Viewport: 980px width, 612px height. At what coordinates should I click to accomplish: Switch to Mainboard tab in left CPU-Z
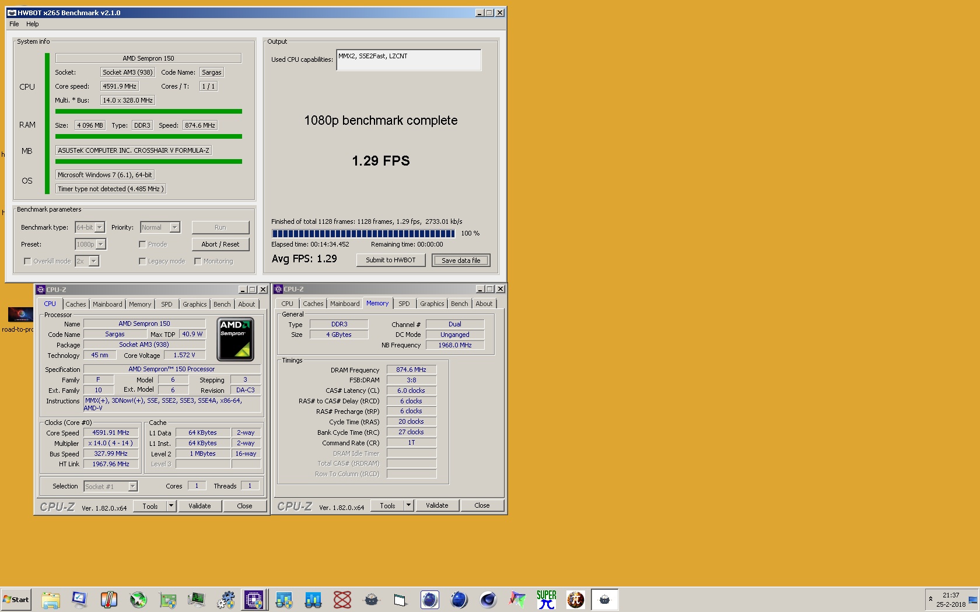[107, 304]
